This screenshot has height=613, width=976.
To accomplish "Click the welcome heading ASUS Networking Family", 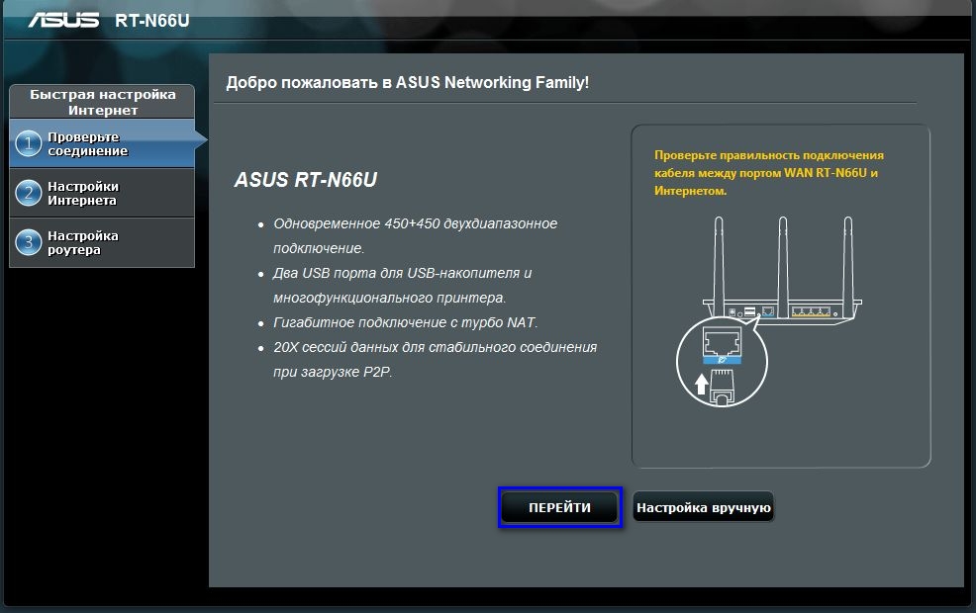I will pyautogui.click(x=407, y=82).
